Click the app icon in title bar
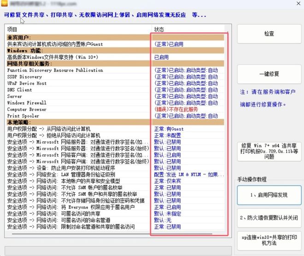Screen dimensions: 304x256 [x=4, y=3]
